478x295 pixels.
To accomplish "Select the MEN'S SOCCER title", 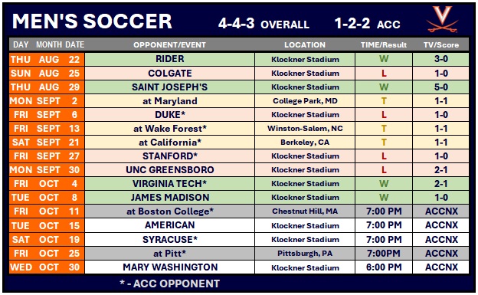I will click(x=92, y=21).
